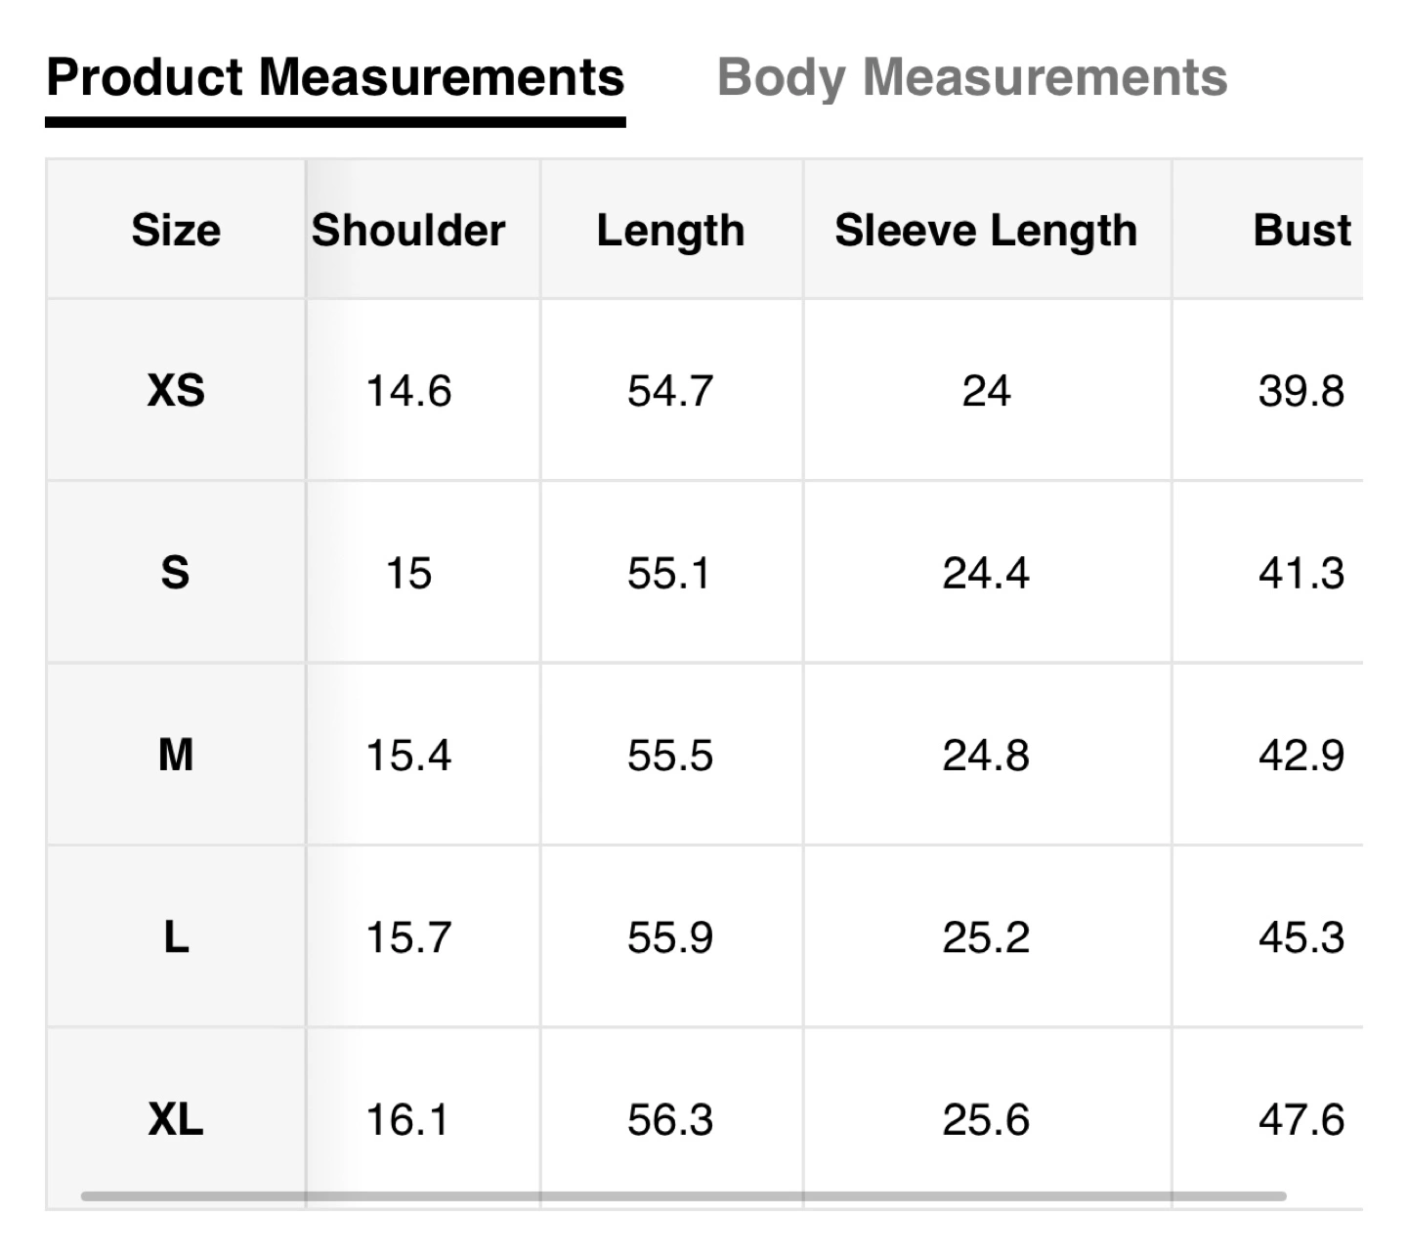Select the M size row label
The image size is (1407, 1259).
tap(176, 755)
